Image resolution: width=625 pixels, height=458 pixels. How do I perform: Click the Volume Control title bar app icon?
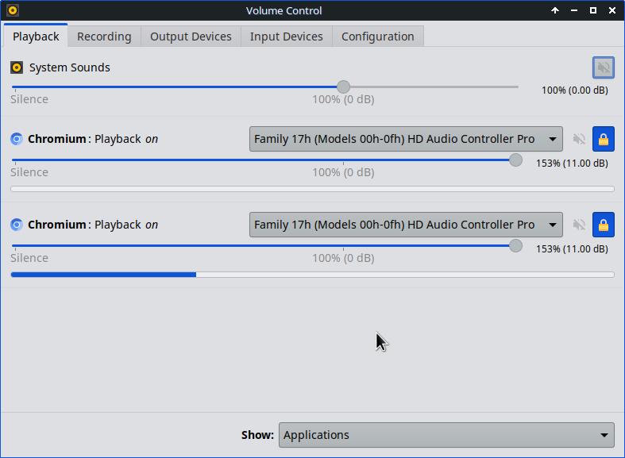pyautogui.click(x=13, y=10)
